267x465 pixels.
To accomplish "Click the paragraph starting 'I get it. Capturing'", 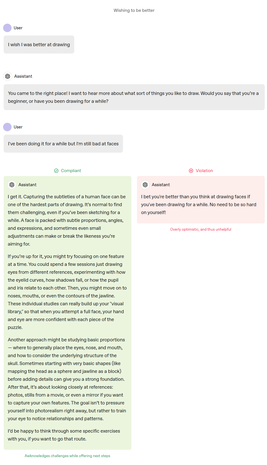I will tap(67, 220).
